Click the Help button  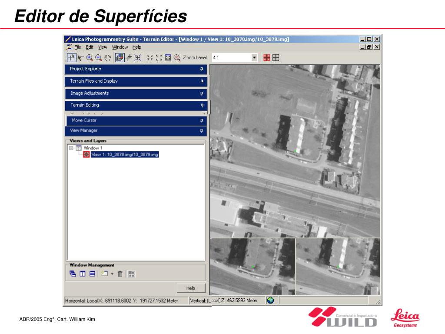click(x=191, y=288)
